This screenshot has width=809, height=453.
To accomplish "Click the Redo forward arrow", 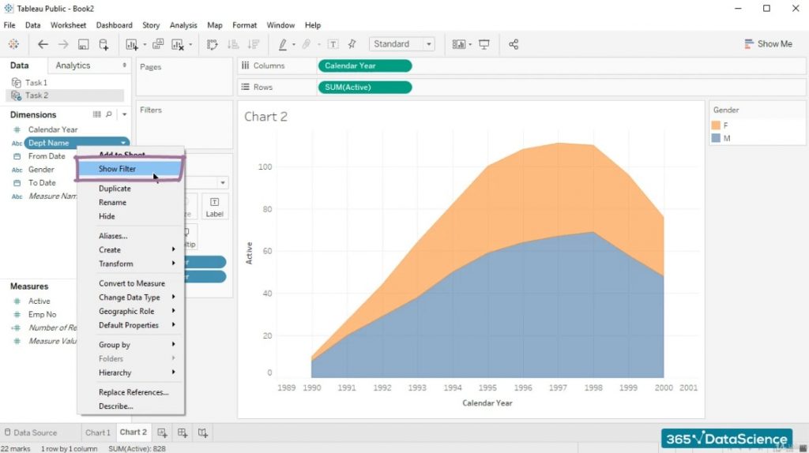I will 63,44.
